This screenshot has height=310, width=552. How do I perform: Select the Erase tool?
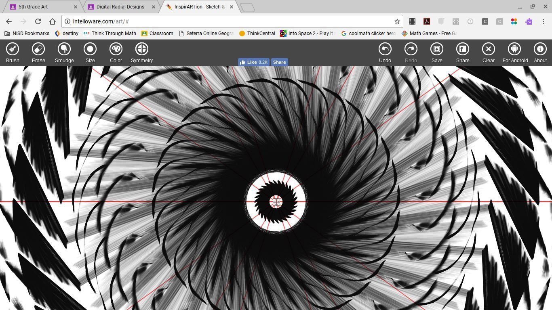click(38, 53)
